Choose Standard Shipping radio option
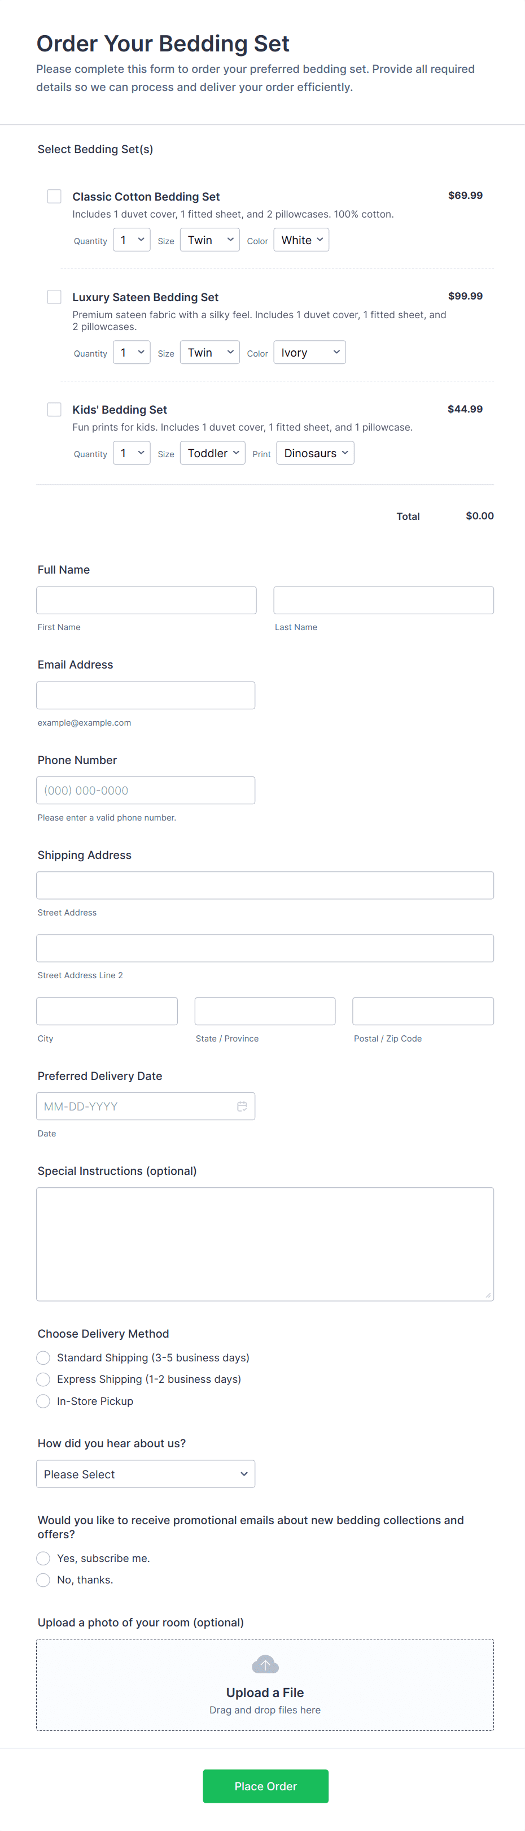This screenshot has height=1831, width=525. click(43, 1357)
